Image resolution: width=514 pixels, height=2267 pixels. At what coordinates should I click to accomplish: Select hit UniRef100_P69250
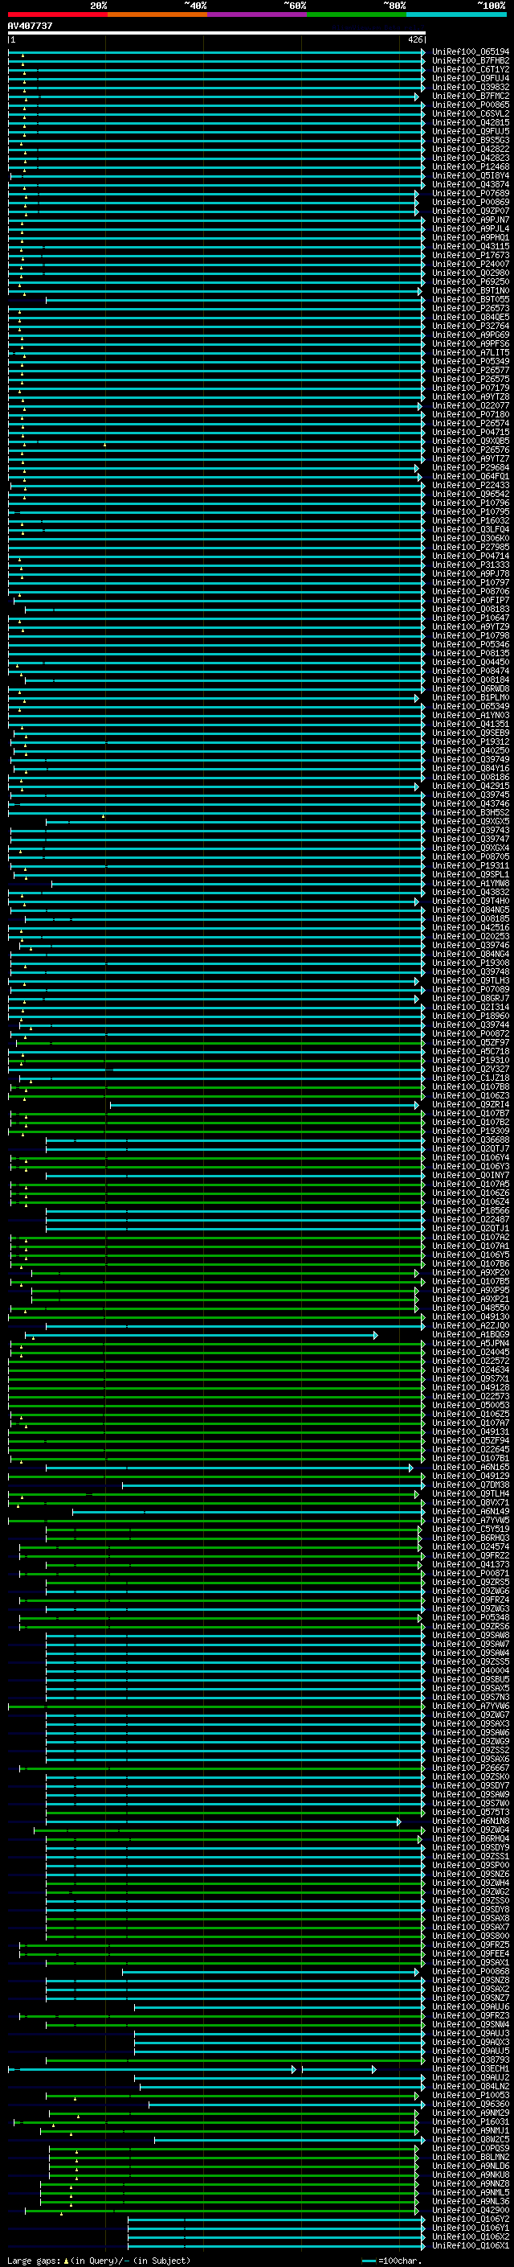pyautogui.click(x=471, y=281)
